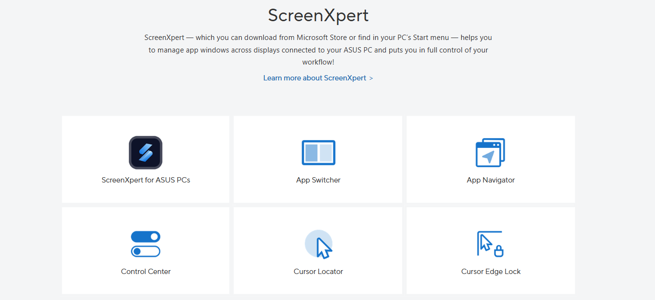The width and height of the screenshot is (655, 300).
Task: Open the Learn more about ScreenXpert link
Action: point(314,78)
